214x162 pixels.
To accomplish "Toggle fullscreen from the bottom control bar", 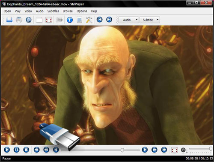I will 175,150.
